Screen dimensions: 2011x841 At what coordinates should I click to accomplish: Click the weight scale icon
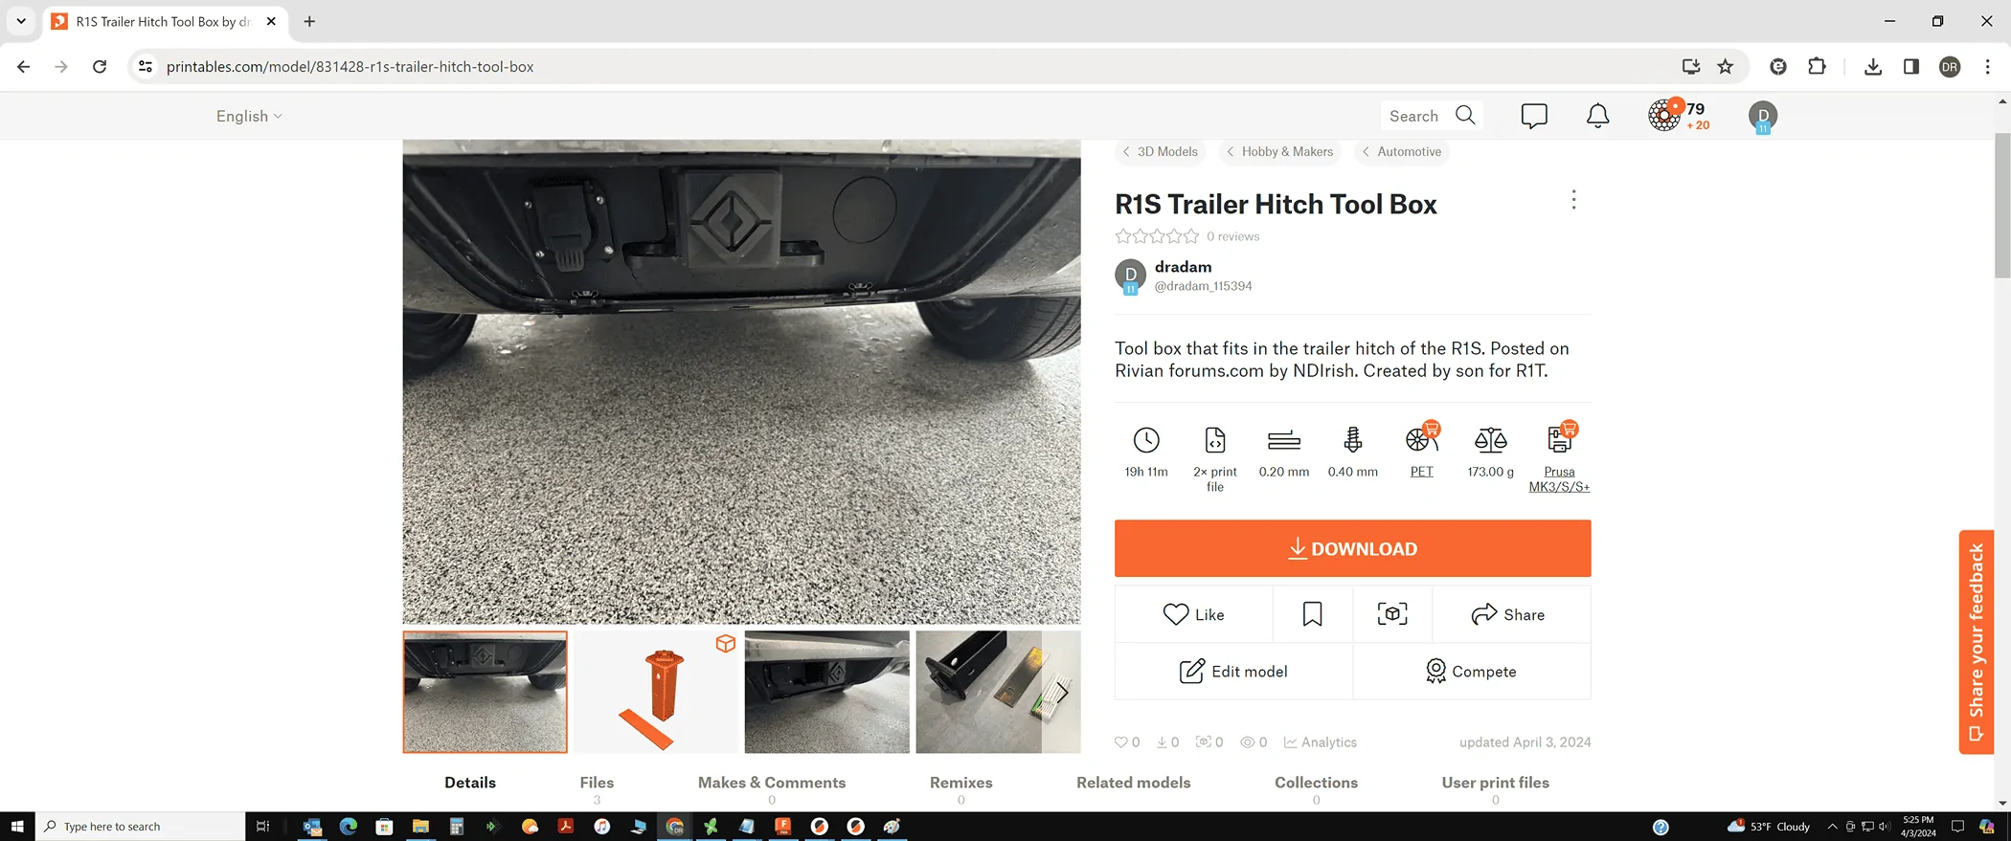(x=1490, y=440)
